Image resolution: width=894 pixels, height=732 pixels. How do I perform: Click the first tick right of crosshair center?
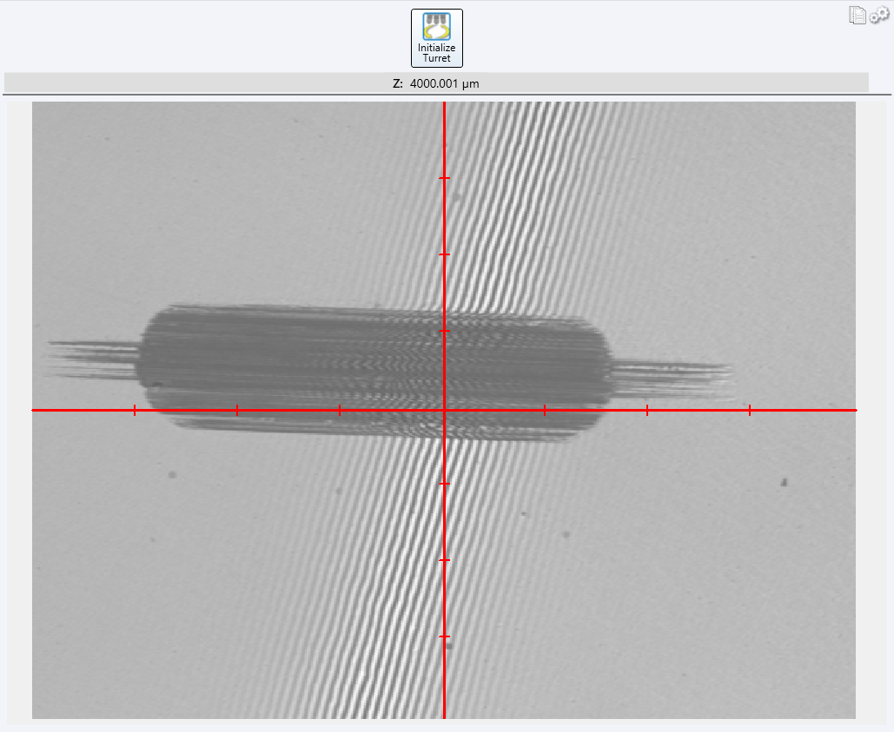point(545,410)
